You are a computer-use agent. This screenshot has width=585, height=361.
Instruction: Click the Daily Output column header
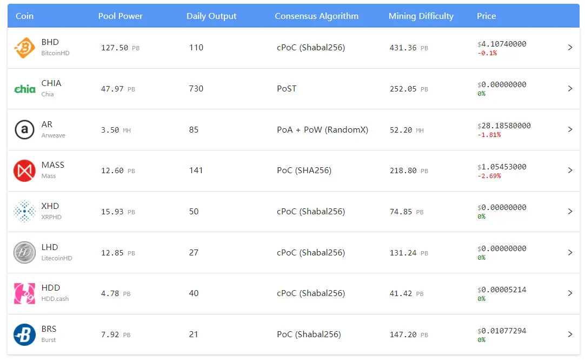click(x=211, y=16)
